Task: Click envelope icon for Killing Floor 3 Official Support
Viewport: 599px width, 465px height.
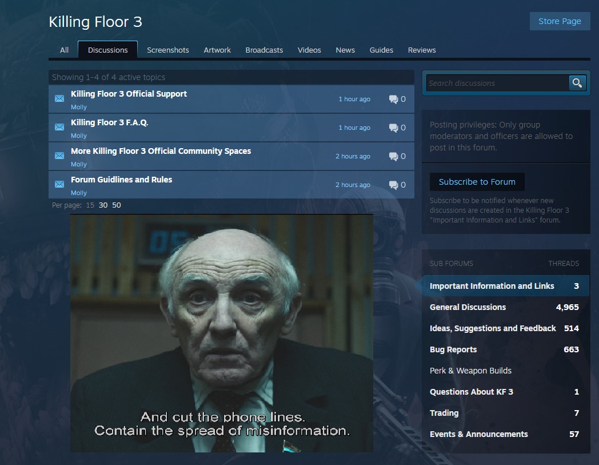Action: tap(59, 98)
